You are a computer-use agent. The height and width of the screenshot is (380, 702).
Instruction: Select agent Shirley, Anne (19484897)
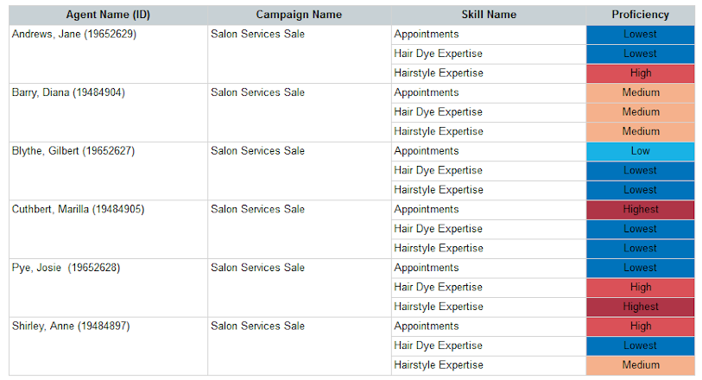[71, 326]
